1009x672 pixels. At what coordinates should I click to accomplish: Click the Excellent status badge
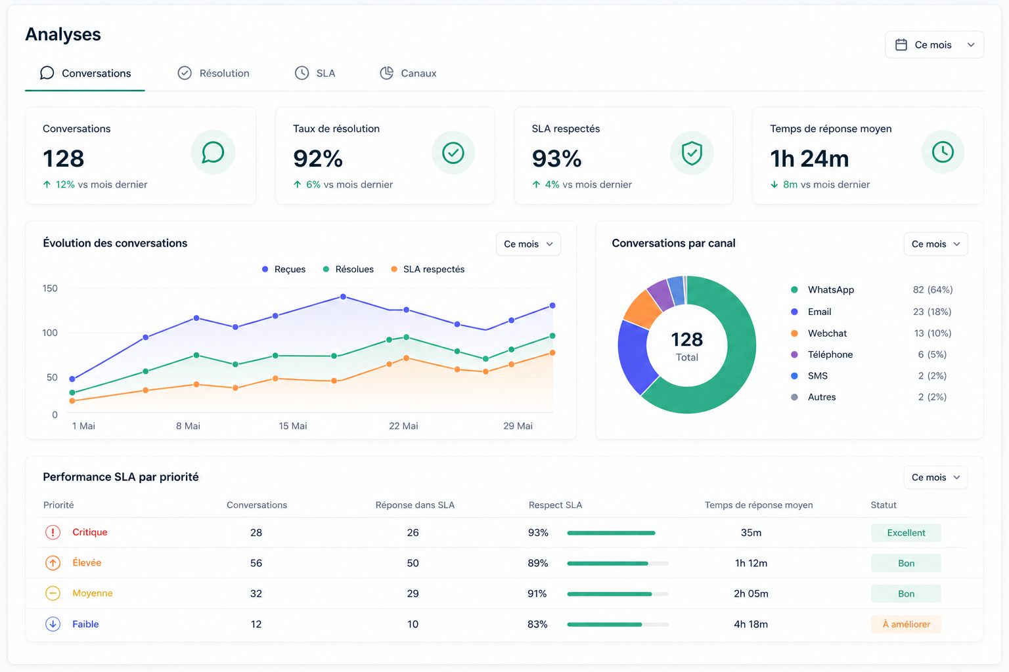point(906,533)
